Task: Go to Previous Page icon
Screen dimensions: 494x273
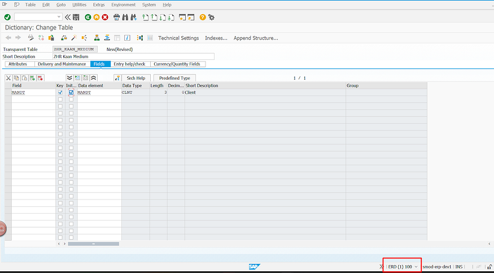Action: (x=154, y=17)
